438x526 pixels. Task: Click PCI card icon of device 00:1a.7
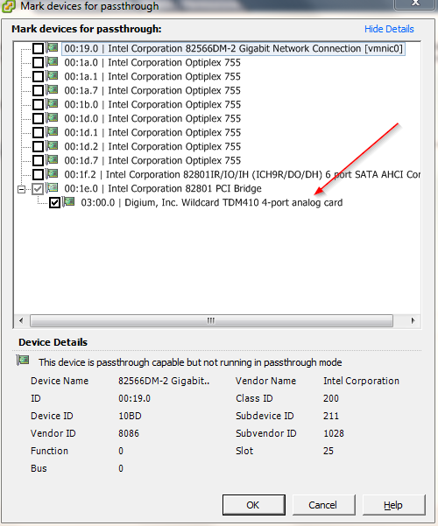[x=52, y=89]
